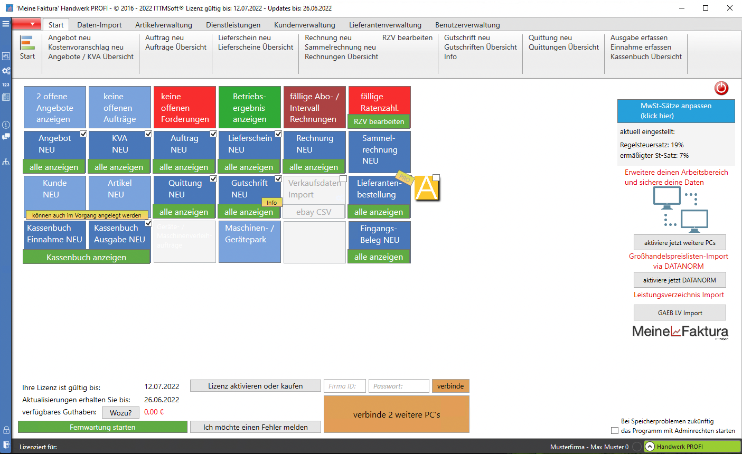This screenshot has height=454, width=742.
Task: Open the red application menu dropdown
Action: click(x=26, y=24)
